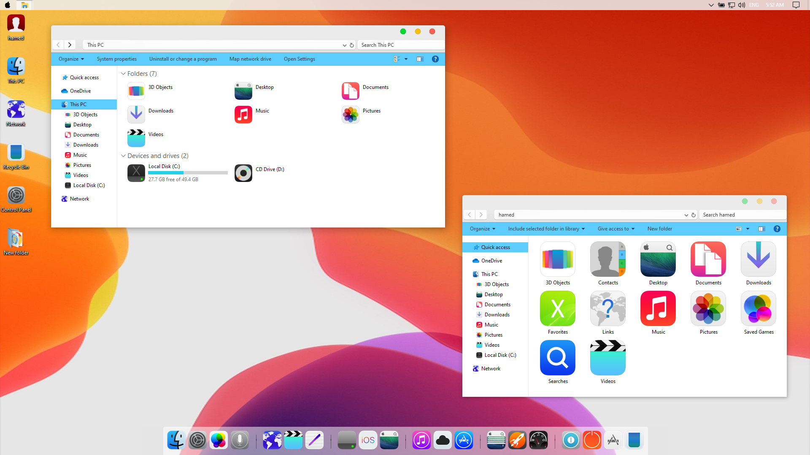Open the Finder icon in the dock
810x455 pixels.
176,440
